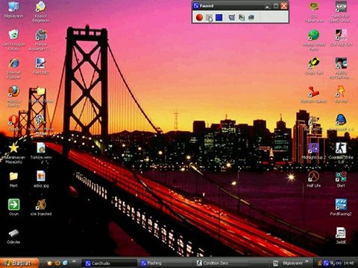Switch to Flashing taskbar button
The height and width of the screenshot is (268, 358).
[165, 263]
